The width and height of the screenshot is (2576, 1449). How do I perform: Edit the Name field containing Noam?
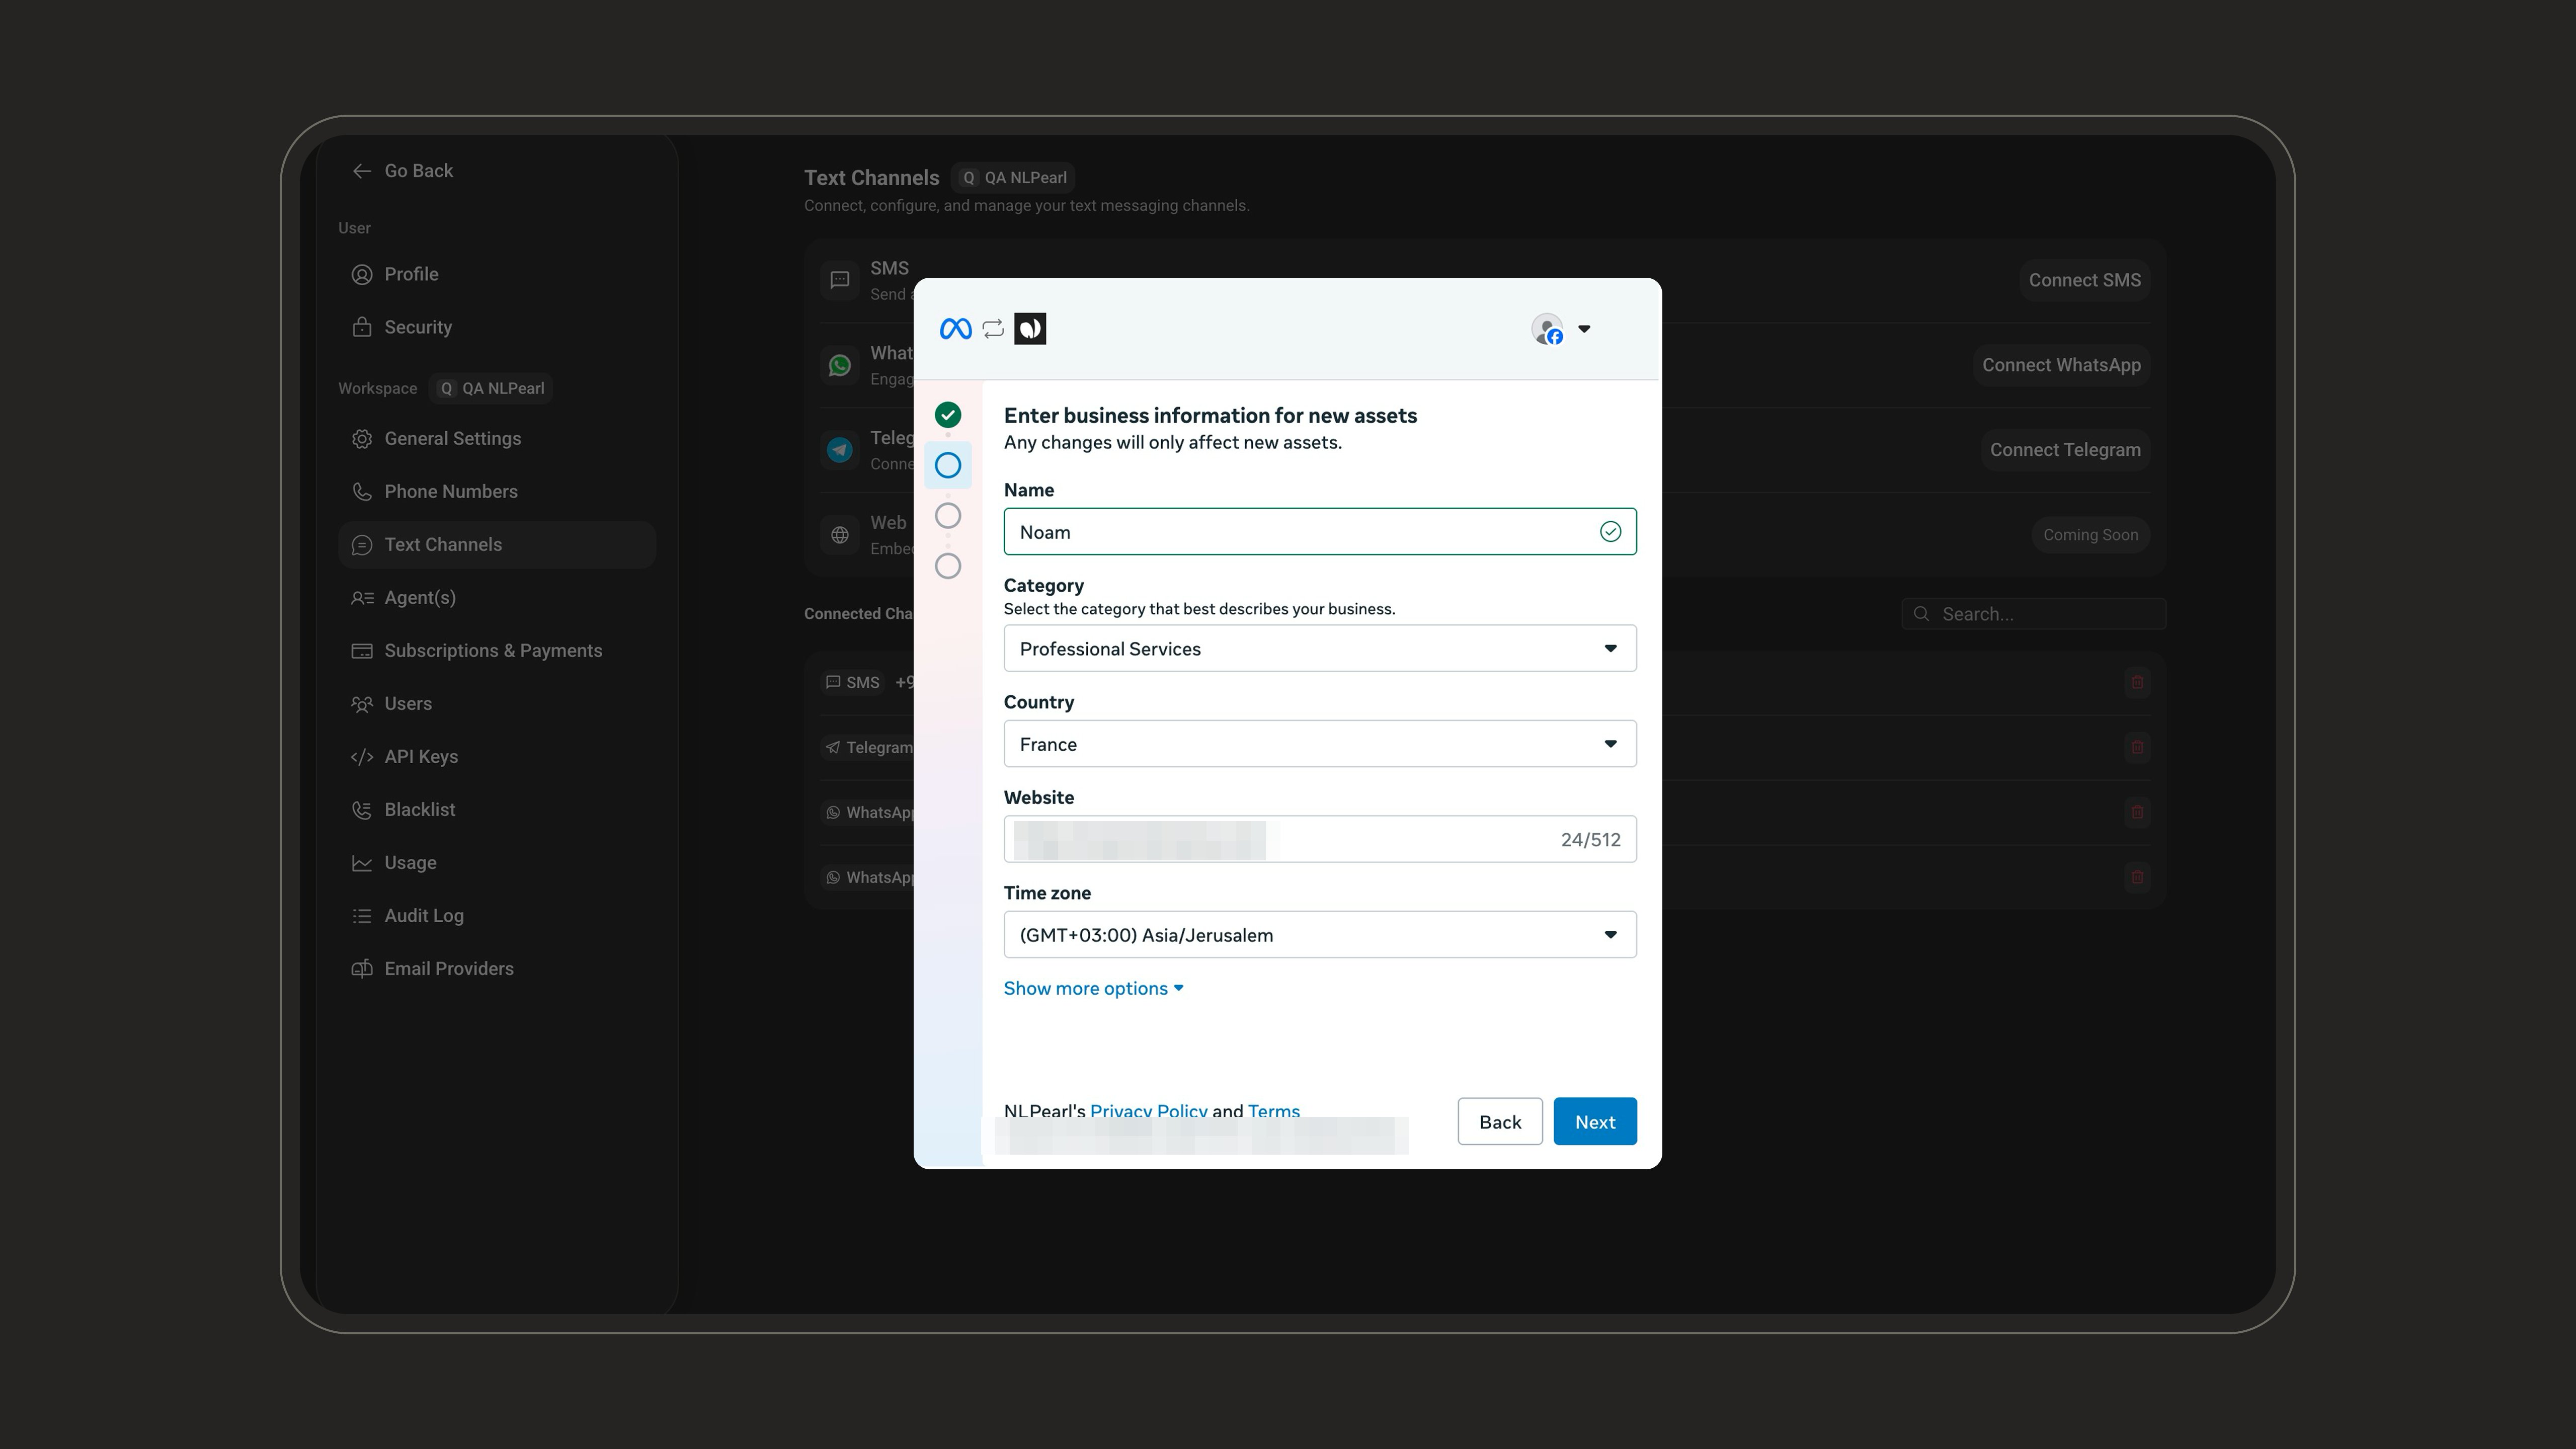(x=1320, y=532)
